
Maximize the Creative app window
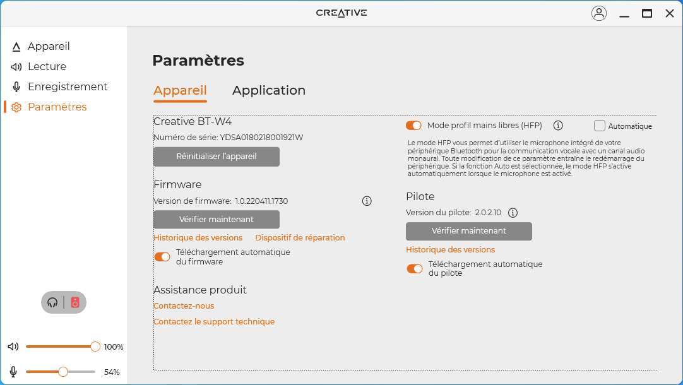[647, 13]
